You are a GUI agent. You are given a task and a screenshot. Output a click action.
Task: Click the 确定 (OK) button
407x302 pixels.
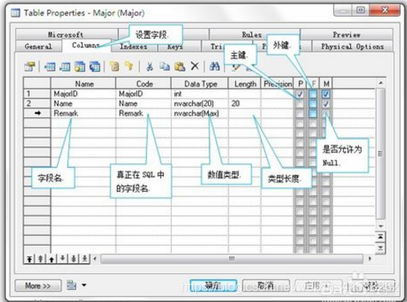213,286
